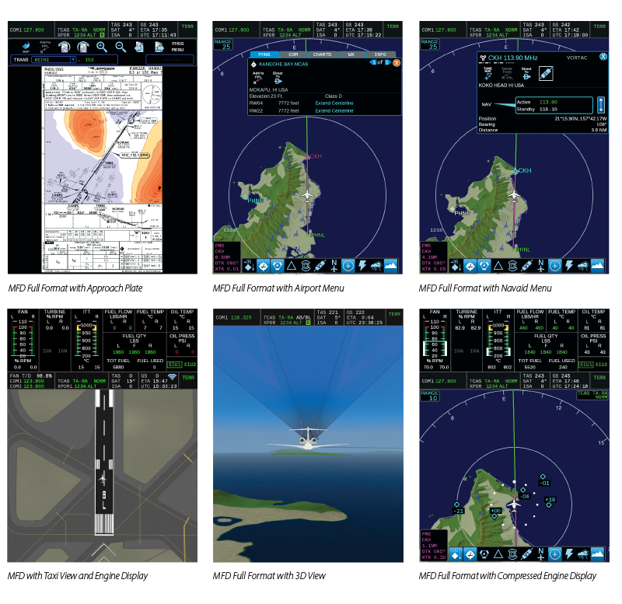Switch to the CHARTS tab

tap(322, 54)
